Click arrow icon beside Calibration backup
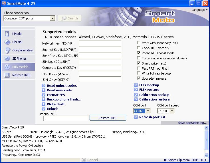 136,95
